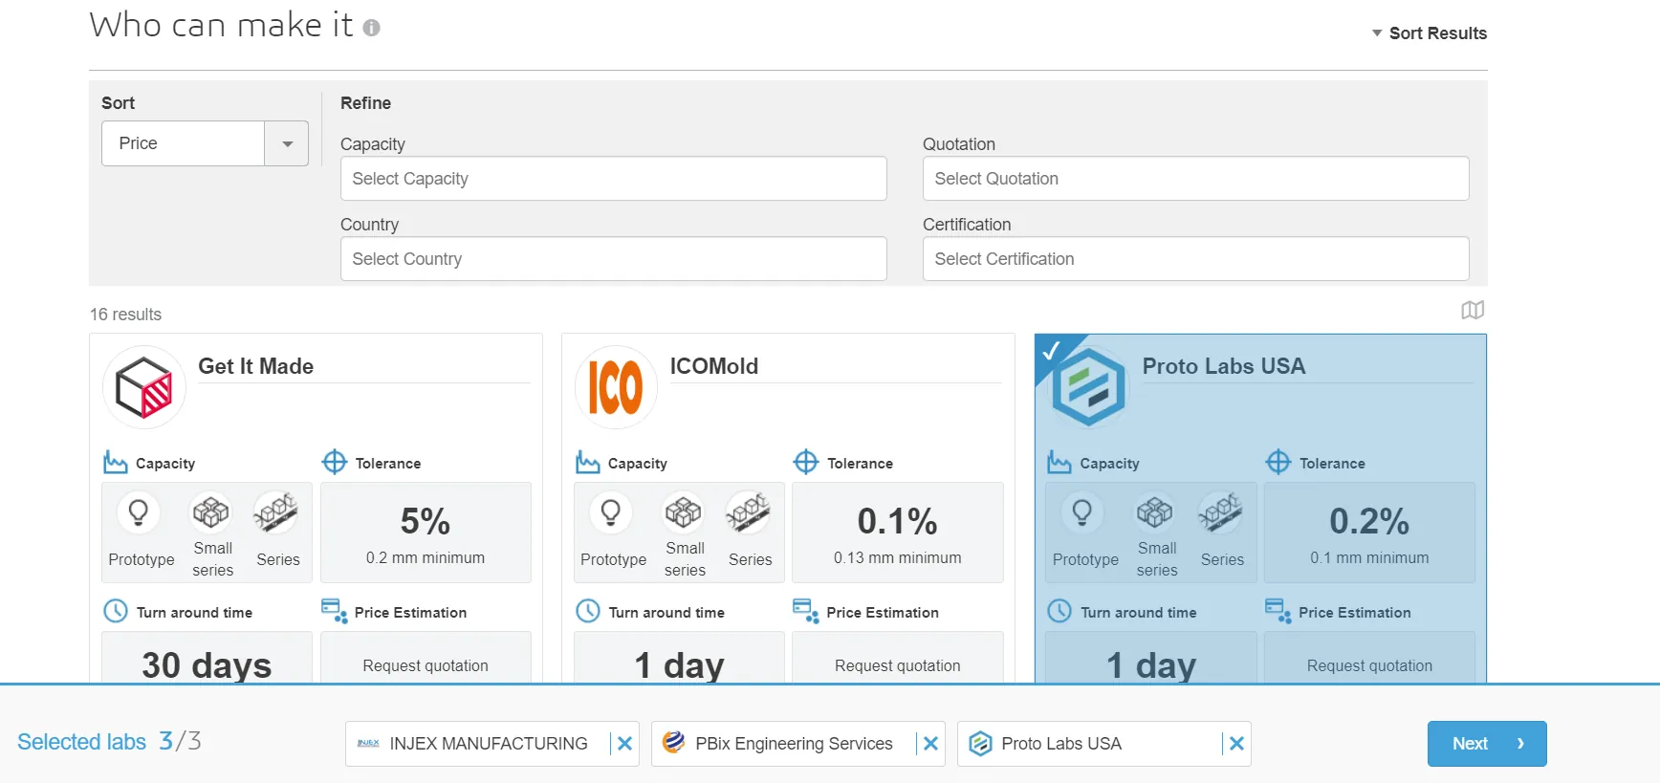Click the ICOMold logo

point(616,387)
